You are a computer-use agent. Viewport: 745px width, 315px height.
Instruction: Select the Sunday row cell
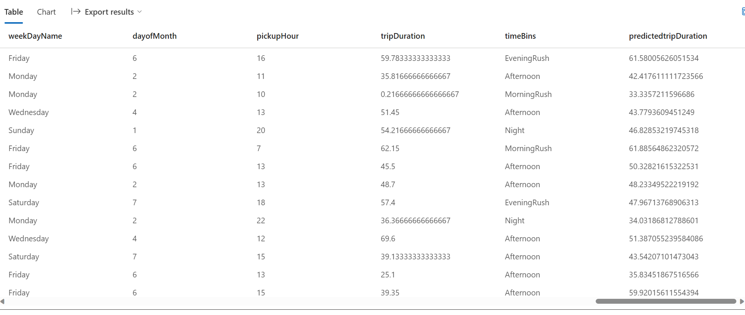point(21,130)
